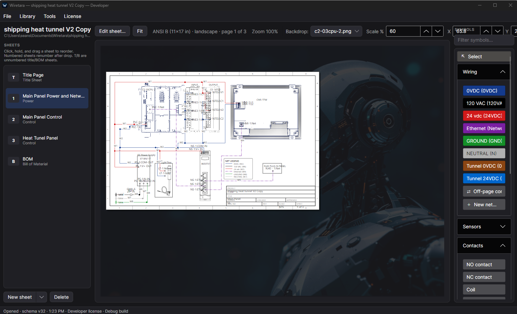
Task: Decrease Scale % with down arrow
Action: (x=438, y=31)
